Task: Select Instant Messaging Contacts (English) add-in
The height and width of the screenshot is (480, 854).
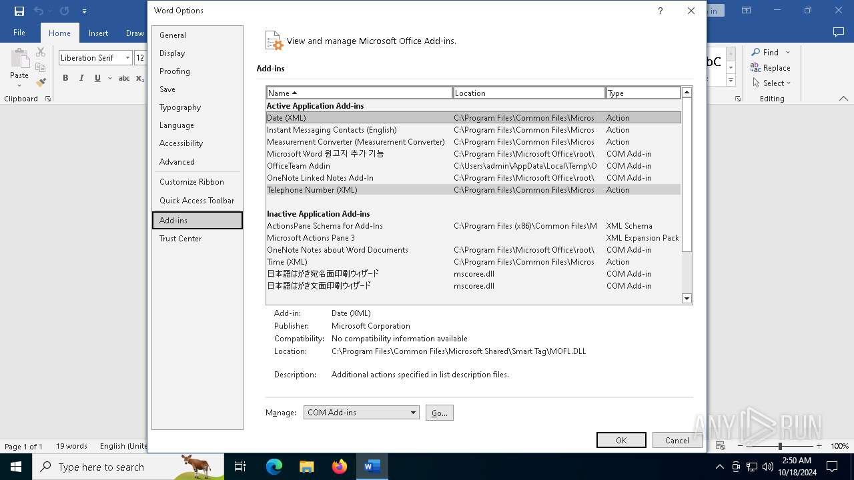Action: coord(474,130)
